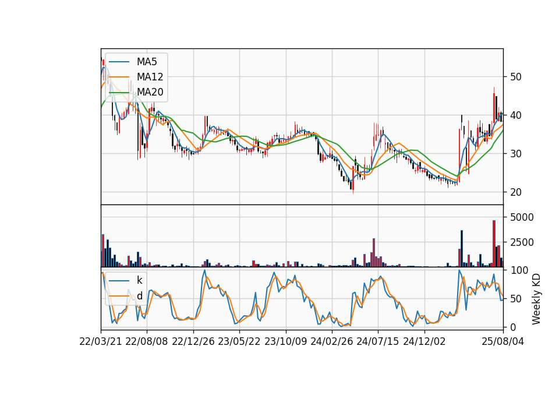The width and height of the screenshot is (559, 402).
Task: Click the price axis value 30
Action: tap(515, 154)
